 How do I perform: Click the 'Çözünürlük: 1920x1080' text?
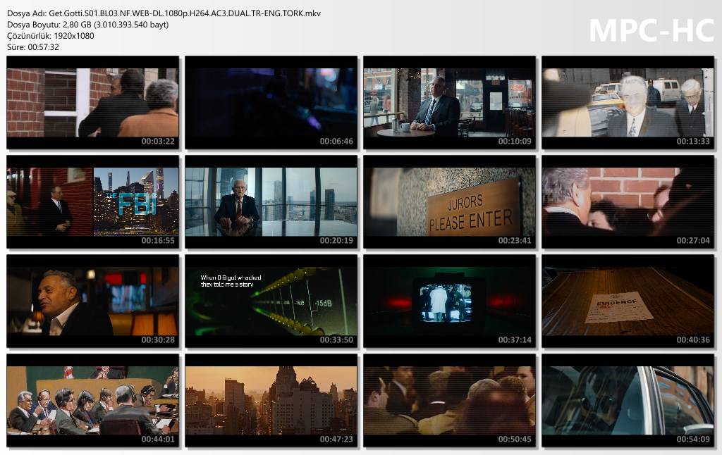pyautogui.click(x=51, y=36)
